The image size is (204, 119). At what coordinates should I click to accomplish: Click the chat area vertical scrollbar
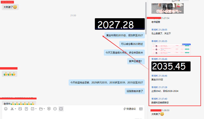click(x=146, y=18)
